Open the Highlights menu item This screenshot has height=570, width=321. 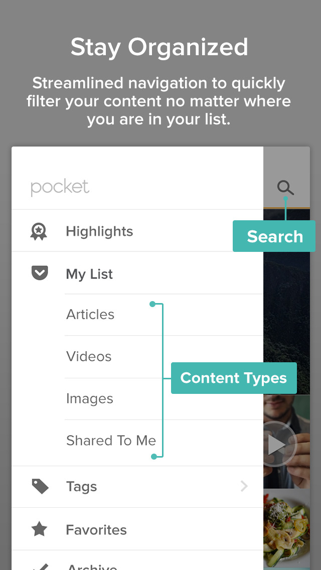[137, 231]
